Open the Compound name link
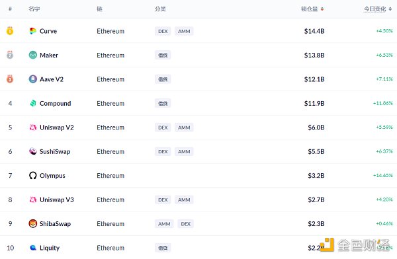 (55, 104)
